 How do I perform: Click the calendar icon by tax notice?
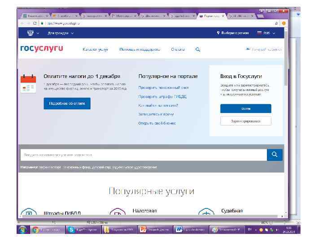(28, 83)
